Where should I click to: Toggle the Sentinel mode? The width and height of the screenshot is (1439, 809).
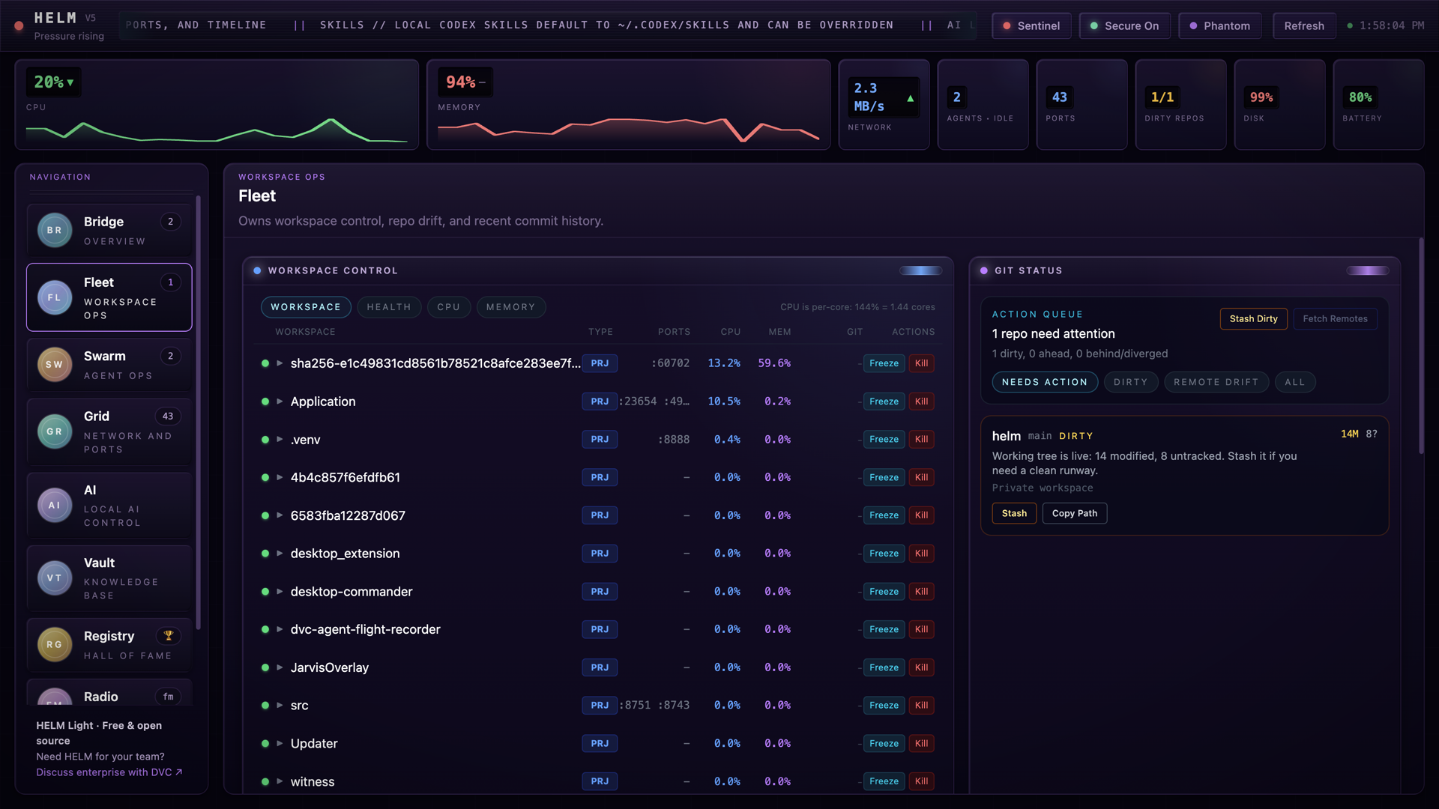click(1031, 25)
